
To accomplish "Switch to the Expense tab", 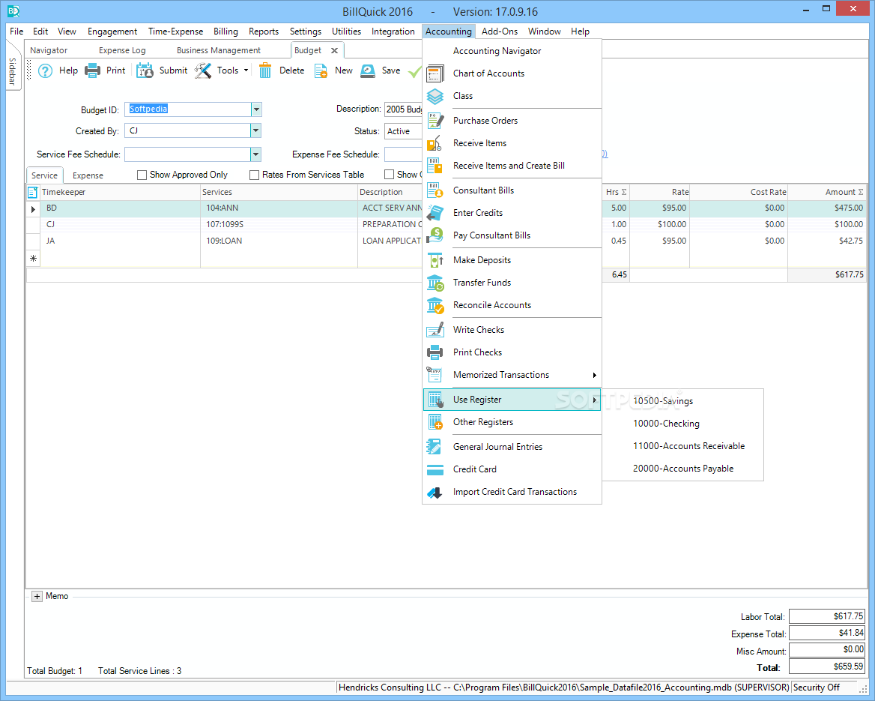I will (88, 175).
